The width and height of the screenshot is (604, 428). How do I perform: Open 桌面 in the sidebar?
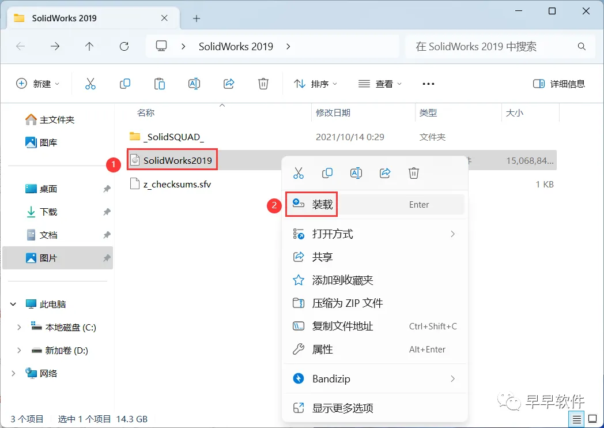(41, 189)
